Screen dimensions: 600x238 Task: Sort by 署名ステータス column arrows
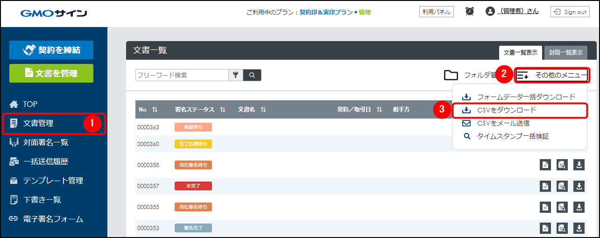click(x=223, y=110)
